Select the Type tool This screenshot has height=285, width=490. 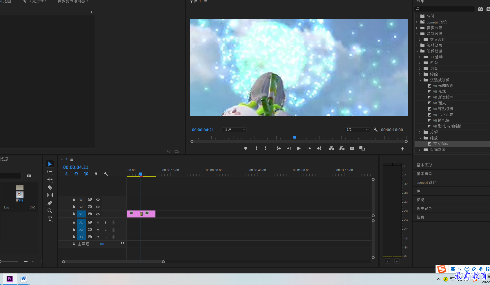coord(50,219)
